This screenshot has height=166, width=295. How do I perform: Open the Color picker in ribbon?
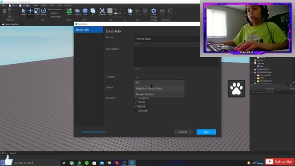pos(110,12)
